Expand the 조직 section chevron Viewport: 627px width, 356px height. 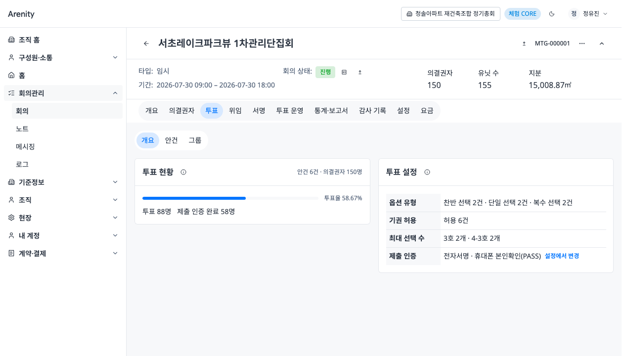[x=115, y=200]
